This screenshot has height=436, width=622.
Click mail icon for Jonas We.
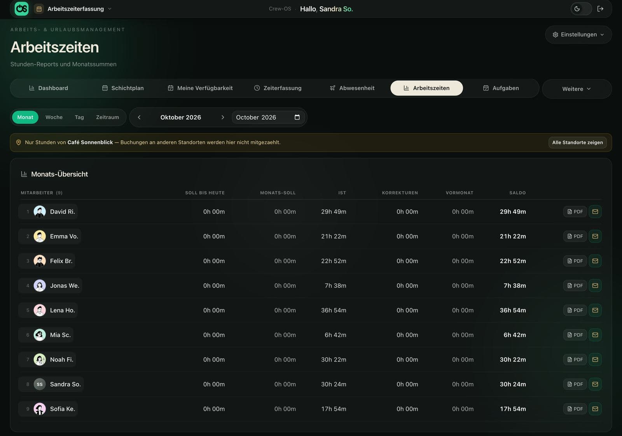tap(595, 286)
